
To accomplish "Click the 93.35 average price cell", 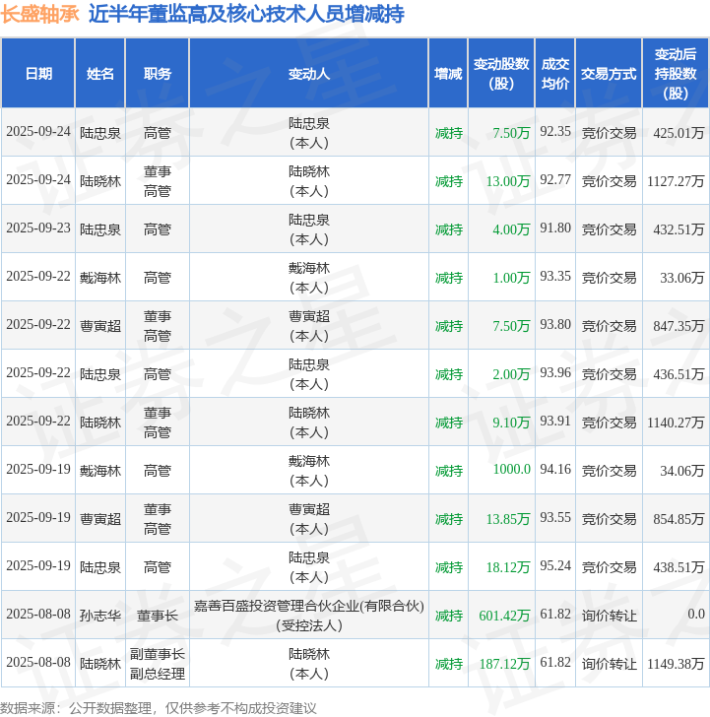I will [x=555, y=276].
